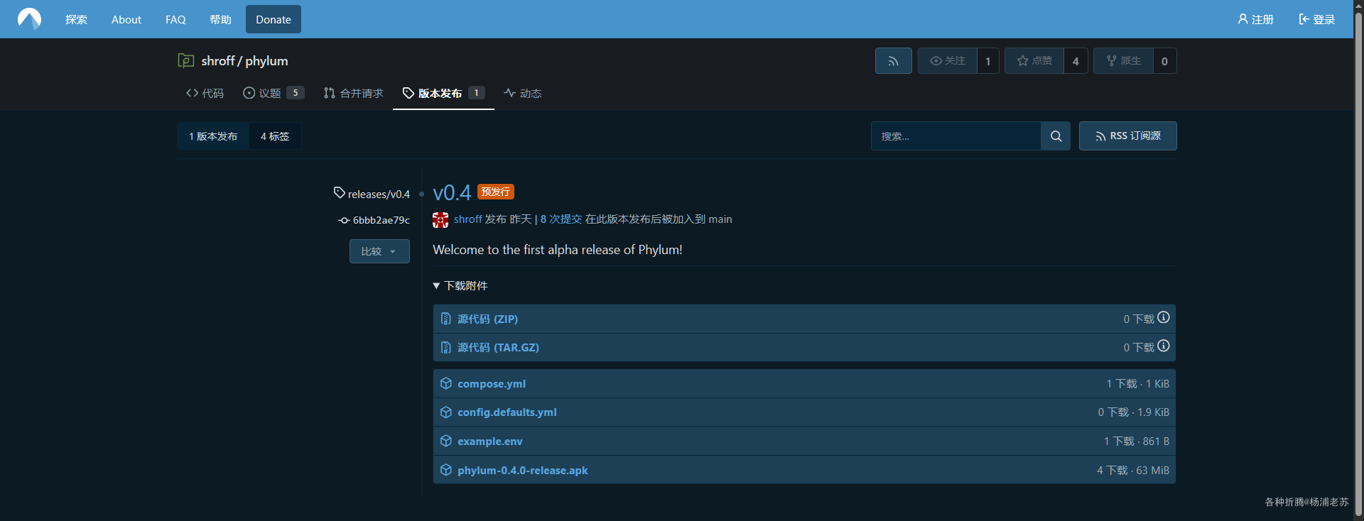1364x521 pixels.
Task: Open the 合并请求 pull requests tab
Action: [353, 93]
